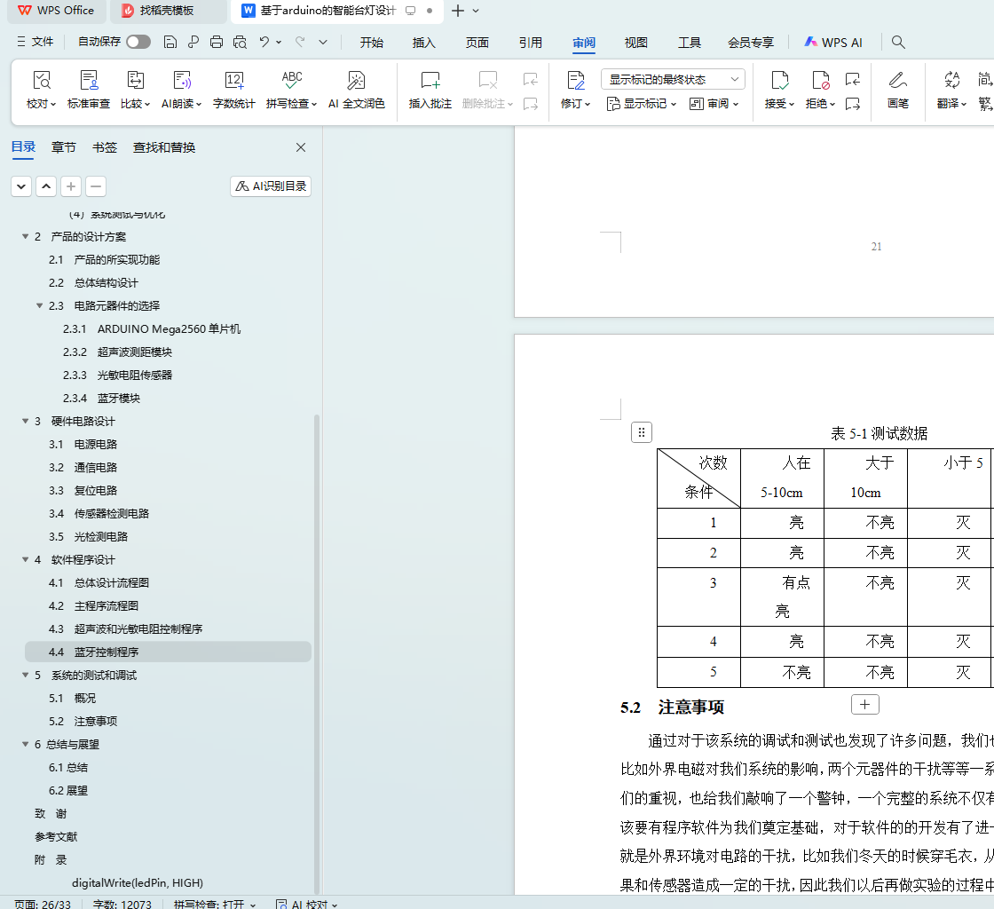This screenshot has height=909, width=994.
Task: Run 标准审查 standard review
Action: [89, 82]
